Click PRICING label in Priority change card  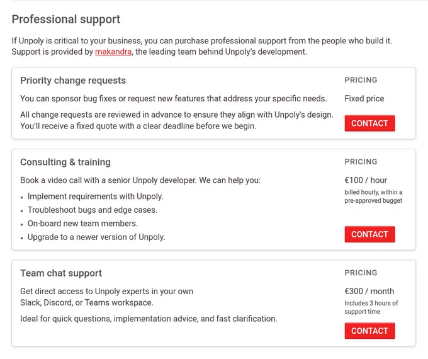[x=361, y=80]
